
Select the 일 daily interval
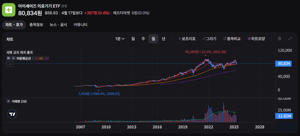coord(133,39)
